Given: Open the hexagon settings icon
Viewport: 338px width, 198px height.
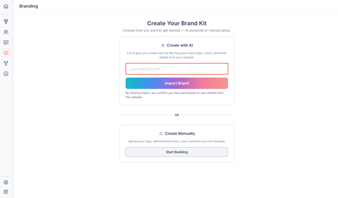Looking at the screenshot, I should (x=6, y=182).
